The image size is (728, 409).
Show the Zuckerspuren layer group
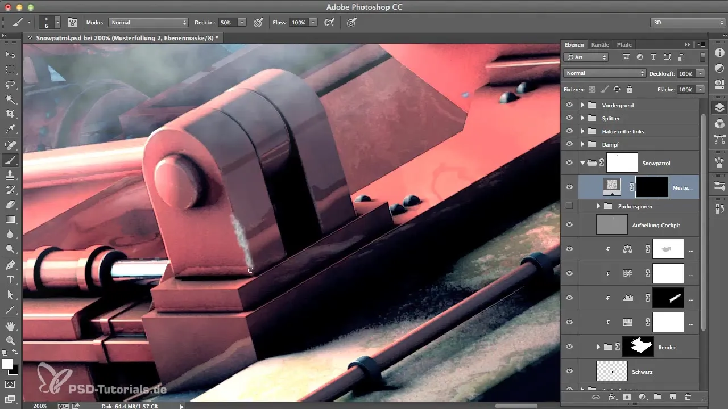pos(569,206)
